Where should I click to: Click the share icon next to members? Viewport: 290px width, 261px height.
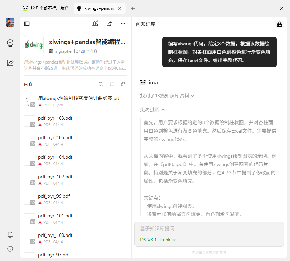coord(109,23)
